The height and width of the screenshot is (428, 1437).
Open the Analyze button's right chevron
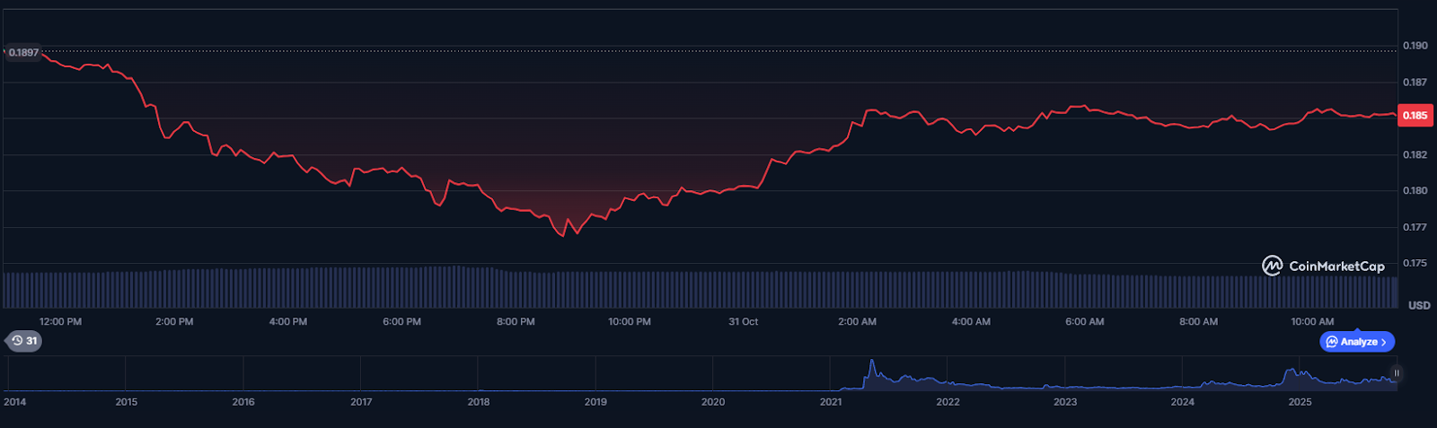coord(1384,342)
